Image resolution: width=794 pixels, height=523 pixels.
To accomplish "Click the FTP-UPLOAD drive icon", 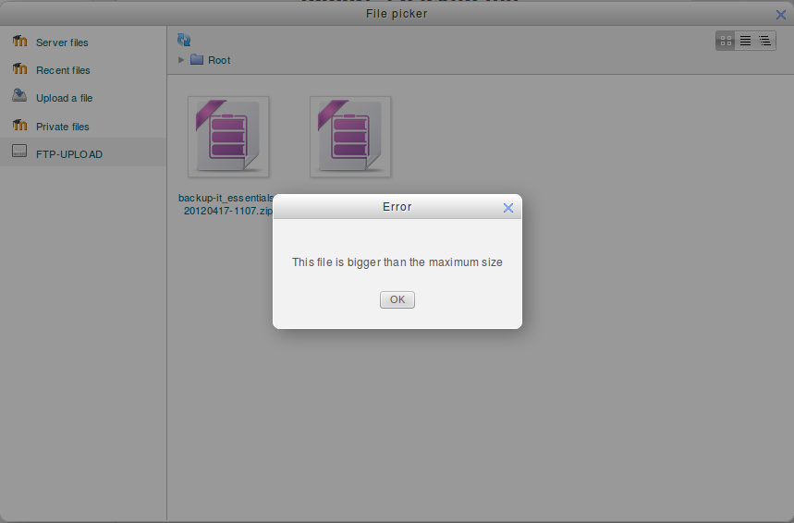I will (19, 151).
